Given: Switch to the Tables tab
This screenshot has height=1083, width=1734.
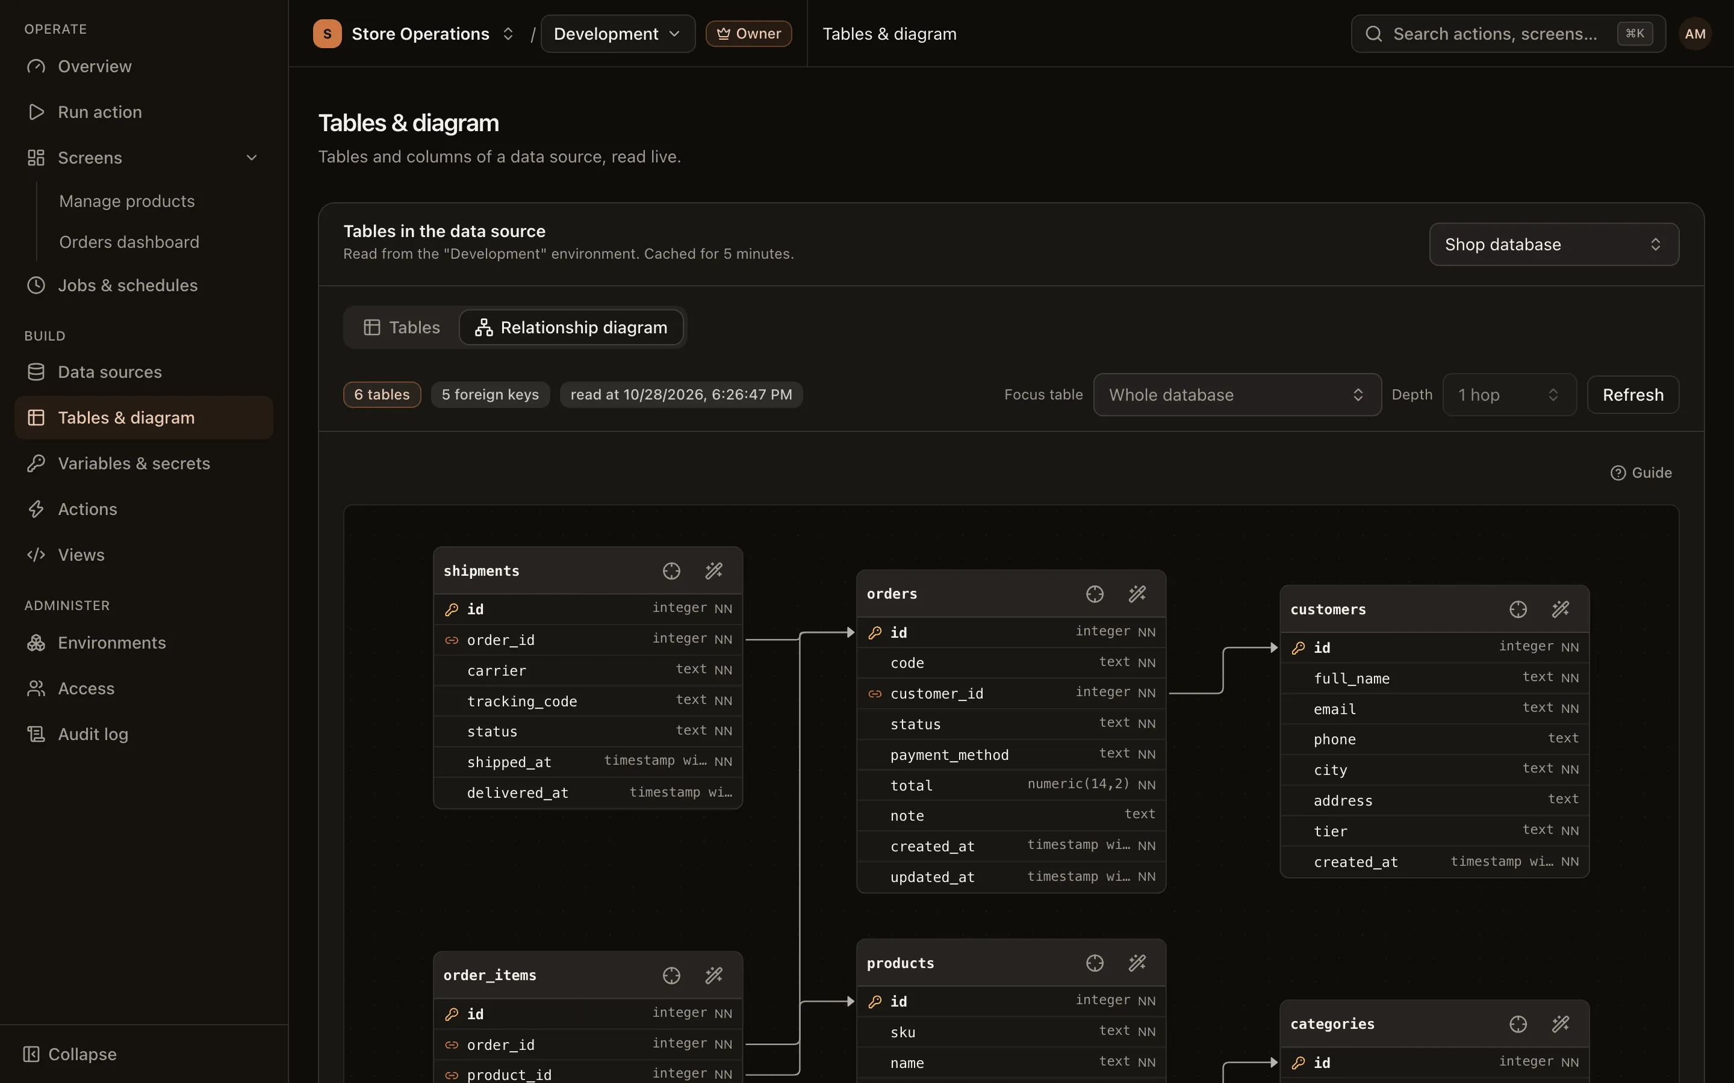Looking at the screenshot, I should 402,327.
